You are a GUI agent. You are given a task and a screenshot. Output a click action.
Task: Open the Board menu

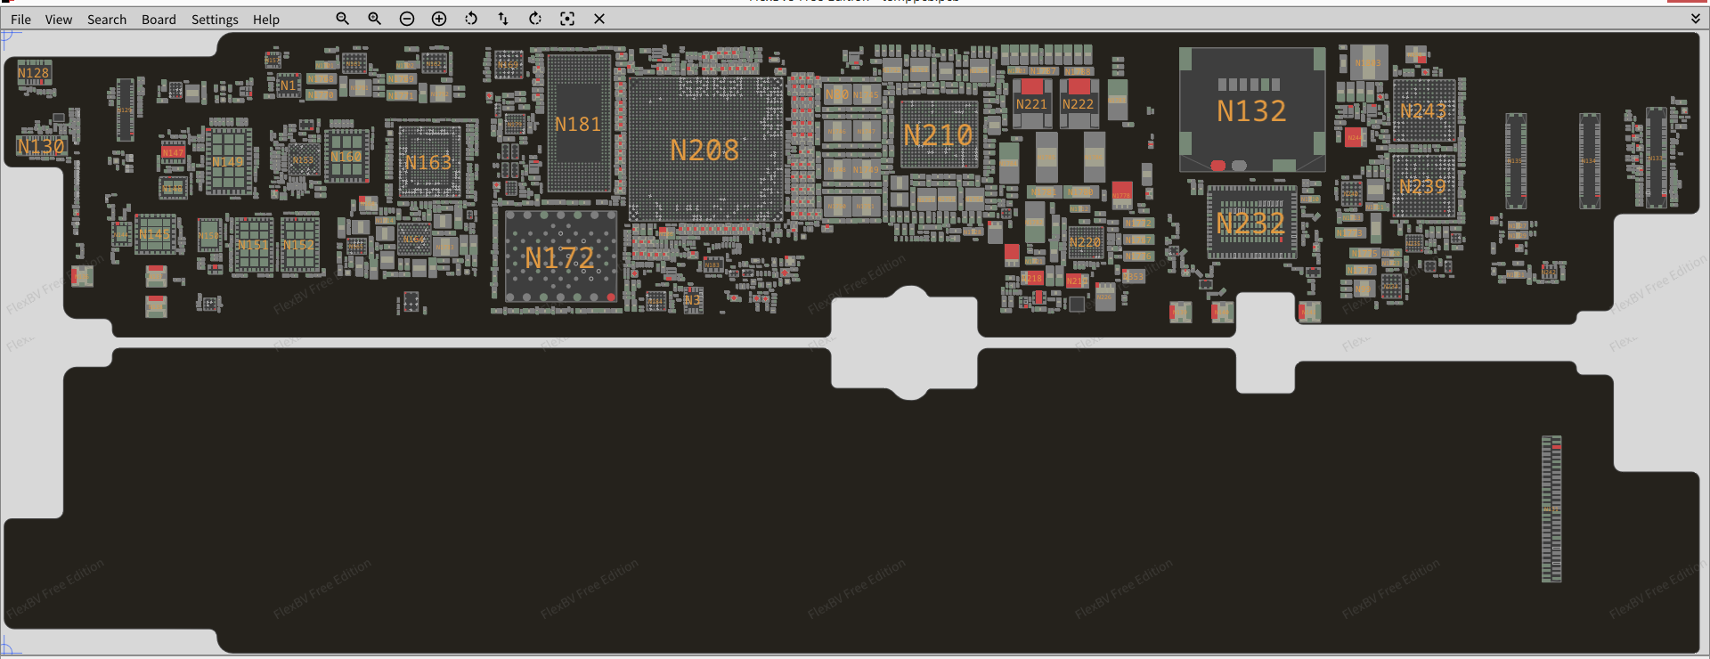[x=159, y=20]
